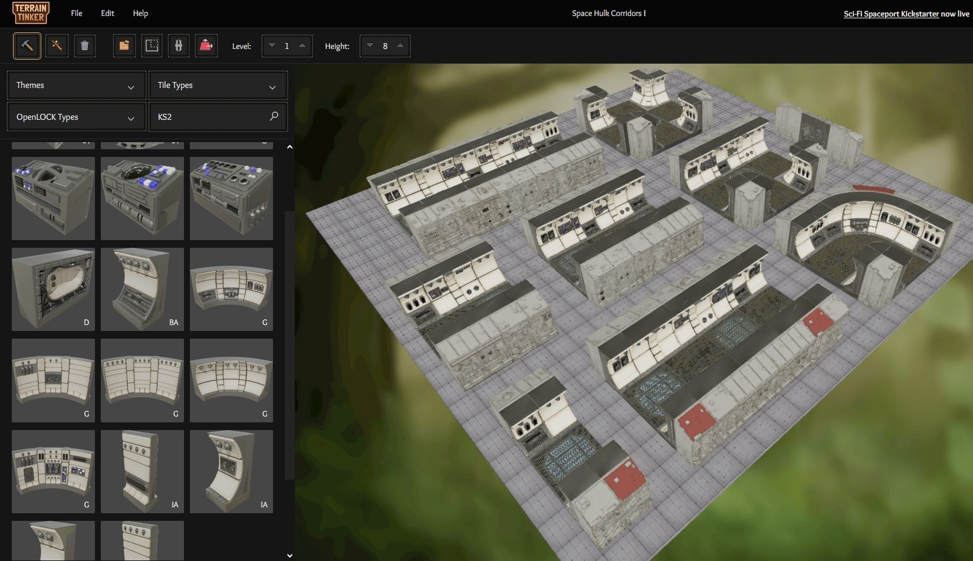Click the KS2 search magnifier icon
973x561 pixels.
[x=274, y=116]
